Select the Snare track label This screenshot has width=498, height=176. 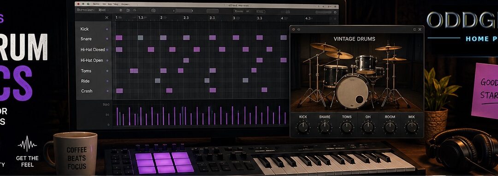86,39
